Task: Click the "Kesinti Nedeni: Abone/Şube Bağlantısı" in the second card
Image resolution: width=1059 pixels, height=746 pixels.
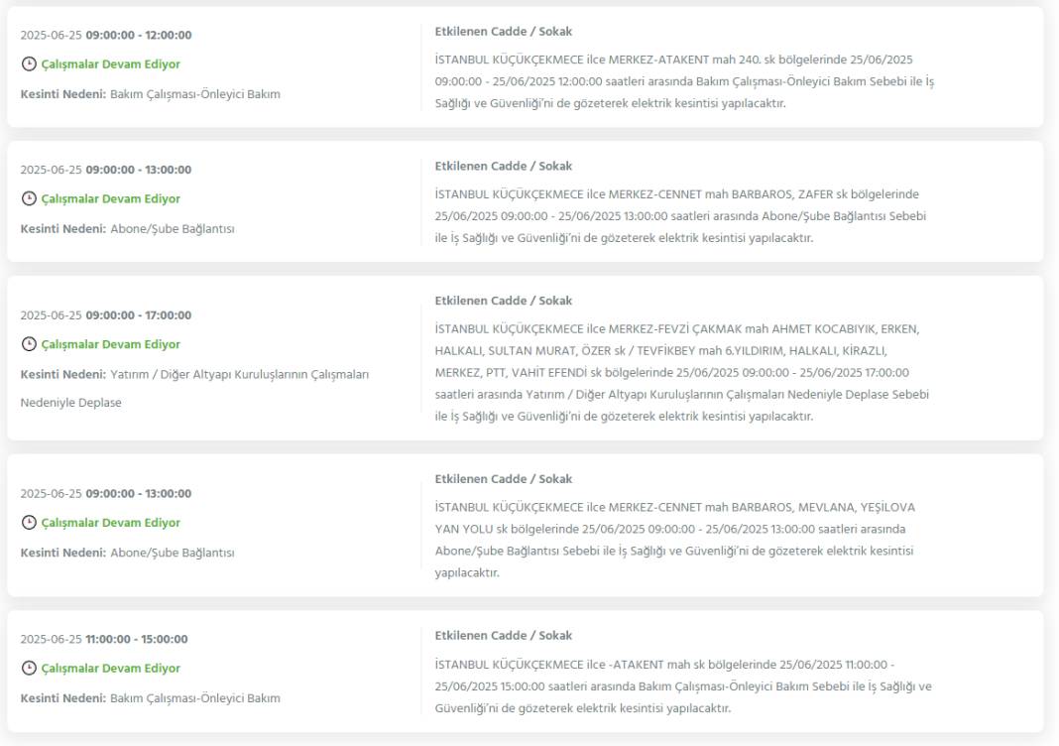Action: (x=128, y=229)
